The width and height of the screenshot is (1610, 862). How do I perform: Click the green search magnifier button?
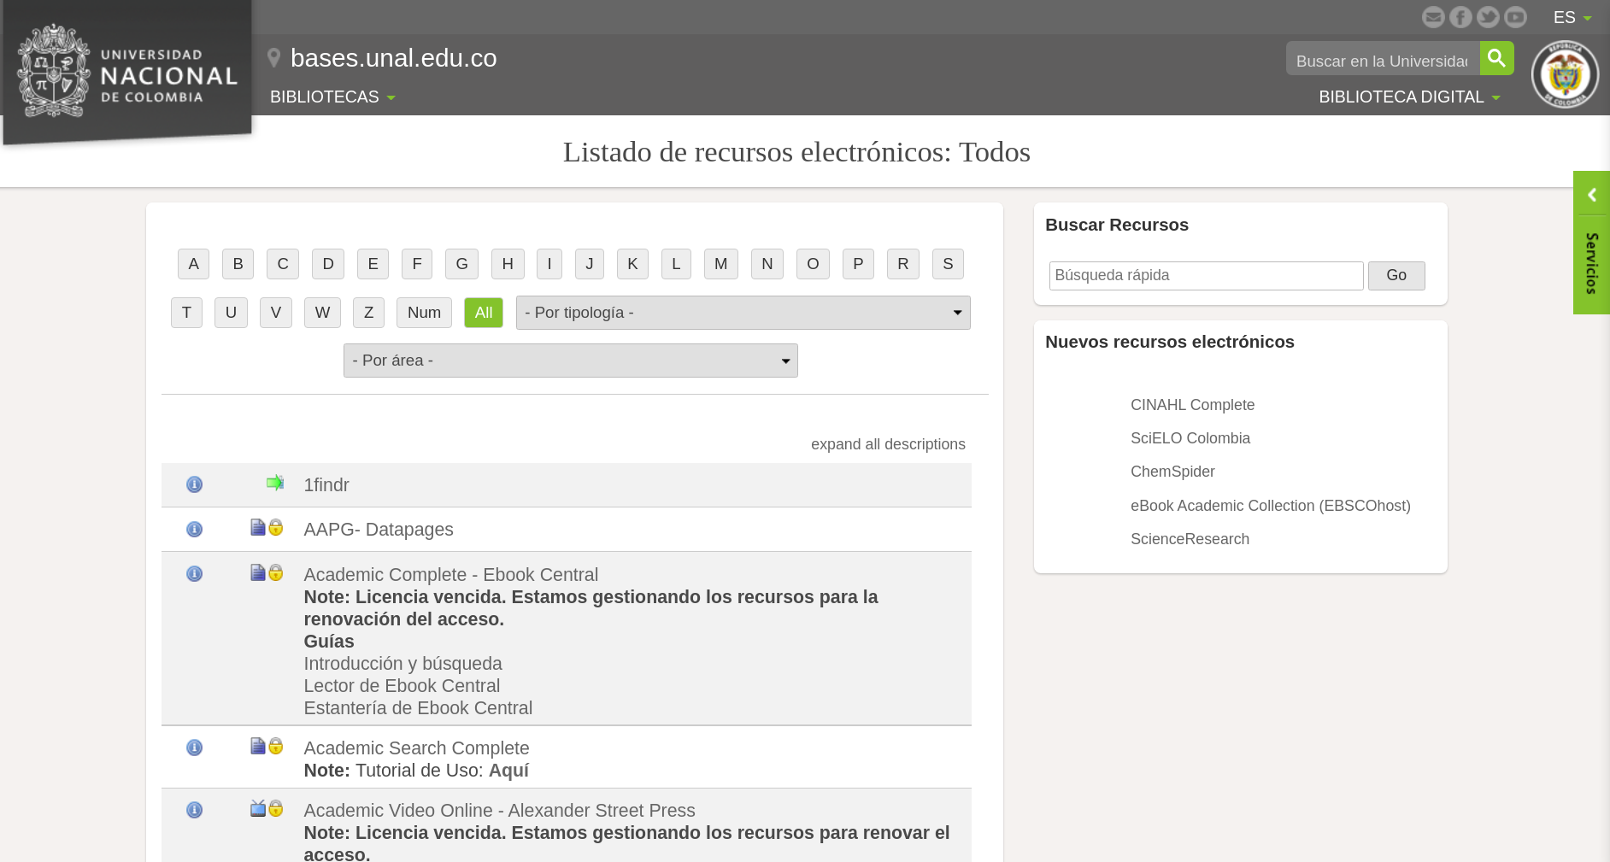pyautogui.click(x=1496, y=58)
